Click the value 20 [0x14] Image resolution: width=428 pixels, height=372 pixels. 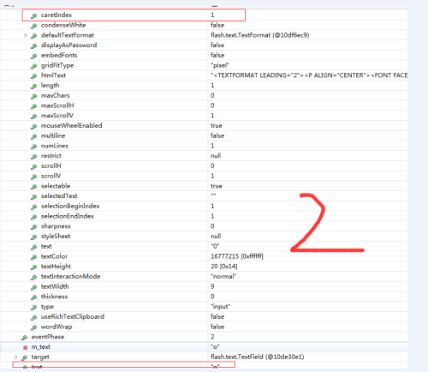(x=224, y=267)
